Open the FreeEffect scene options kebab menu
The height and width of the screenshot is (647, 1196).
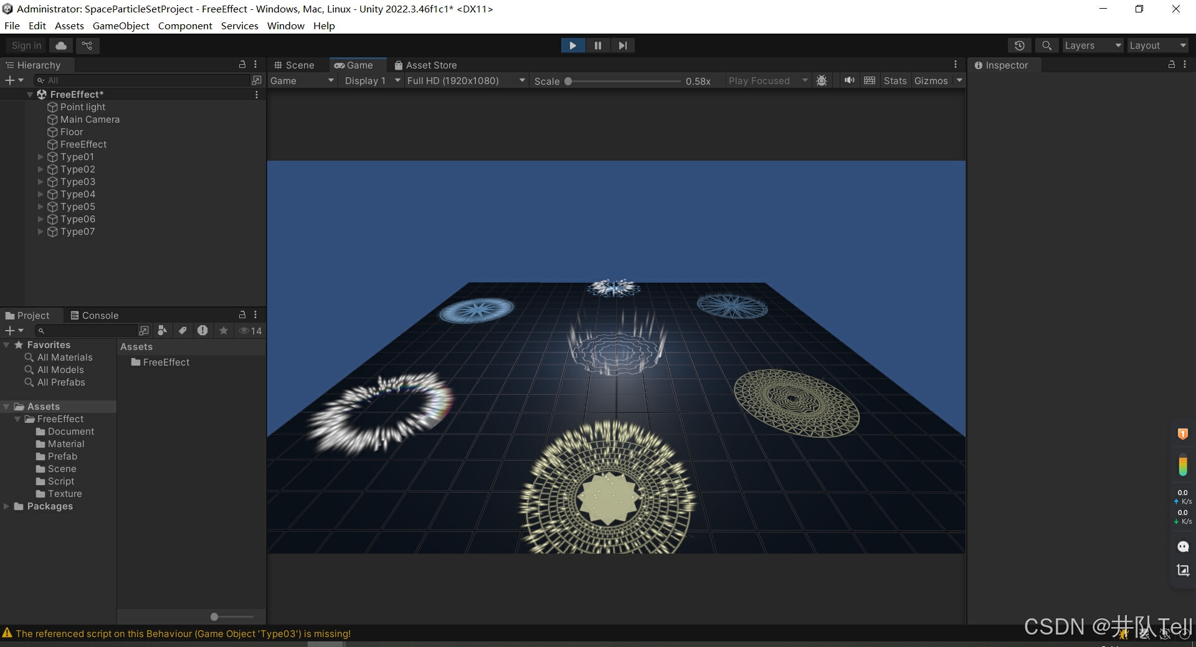tap(257, 95)
